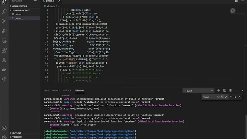247x139 pixels.
Task: Open the Explorer more actions menu
Action: click(35, 1)
